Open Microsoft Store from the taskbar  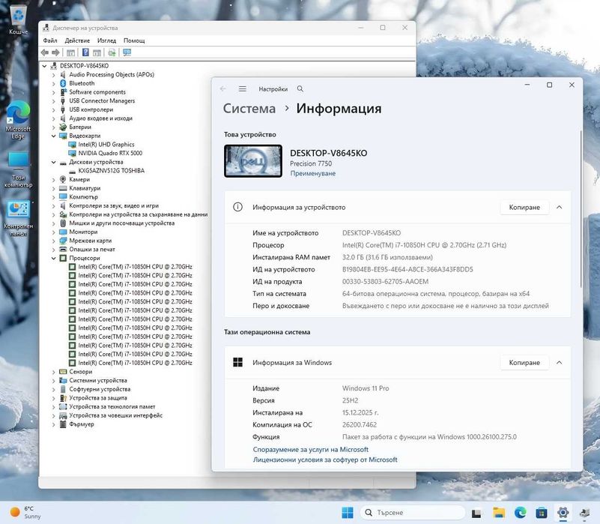tap(542, 513)
